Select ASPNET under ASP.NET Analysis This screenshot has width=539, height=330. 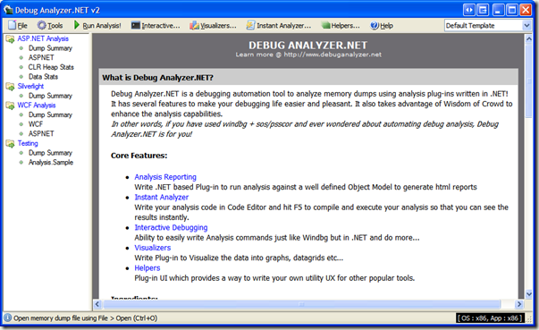point(41,57)
